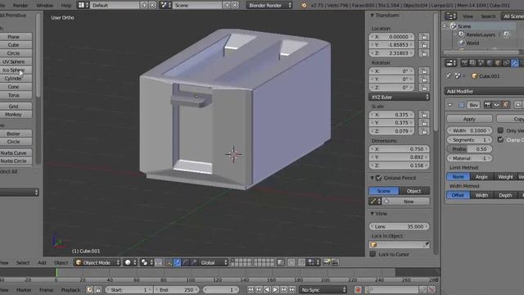Open the Render properties tab icon
524x295 pixels.
coord(464,62)
